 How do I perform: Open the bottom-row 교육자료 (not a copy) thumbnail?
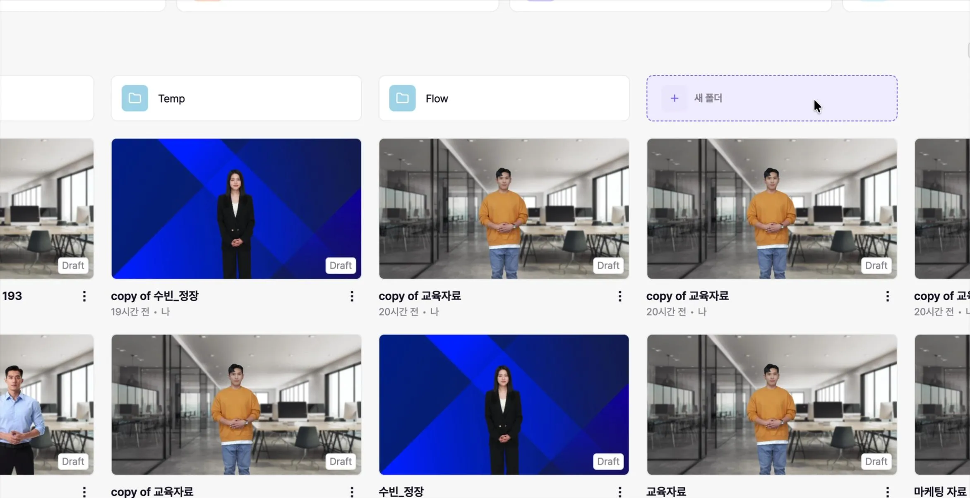tap(772, 405)
